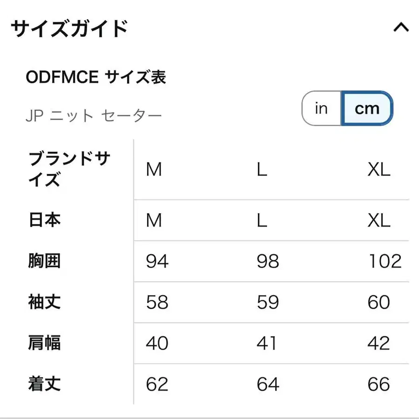Click the 肩幅 row label
The image size is (419, 419).
(44, 344)
